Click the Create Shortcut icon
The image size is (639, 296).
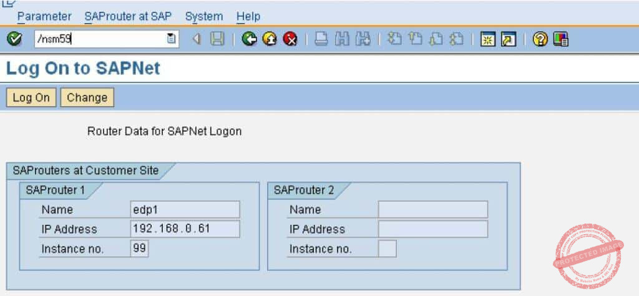509,39
